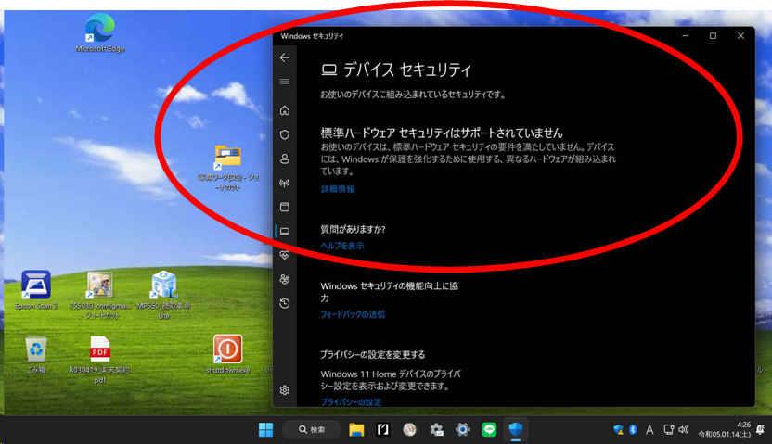The width and height of the screenshot is (772, 444).
Task: Click the プライバシーの設定 link
Action: (351, 401)
